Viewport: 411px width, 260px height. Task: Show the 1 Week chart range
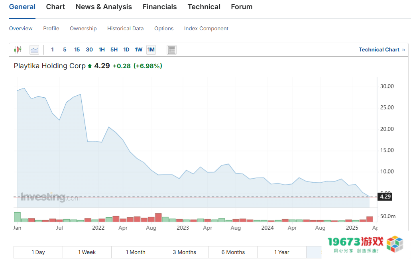coord(87,252)
